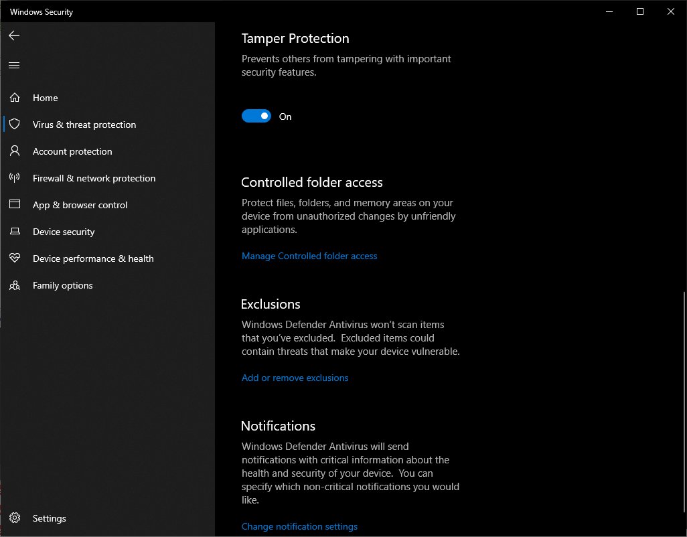Click Change notification settings link
This screenshot has height=537, width=687.
pyautogui.click(x=299, y=526)
